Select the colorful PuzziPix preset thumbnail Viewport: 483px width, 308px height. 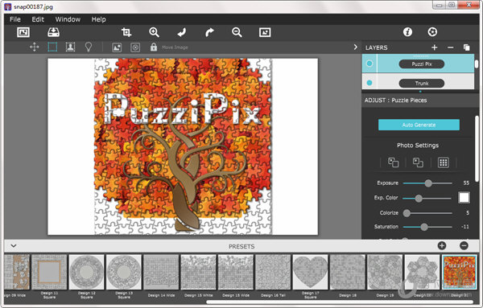pyautogui.click(x=460, y=272)
